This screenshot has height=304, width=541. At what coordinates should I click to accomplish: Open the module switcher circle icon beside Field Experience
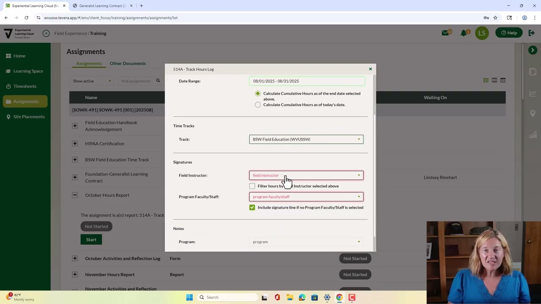click(46, 33)
